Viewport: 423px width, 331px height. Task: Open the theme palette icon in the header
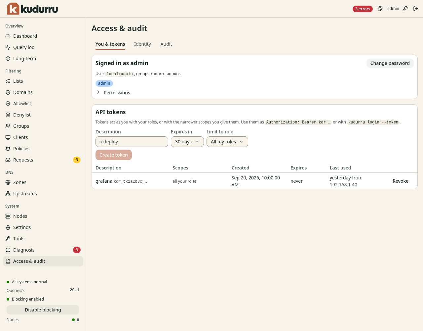(380, 9)
